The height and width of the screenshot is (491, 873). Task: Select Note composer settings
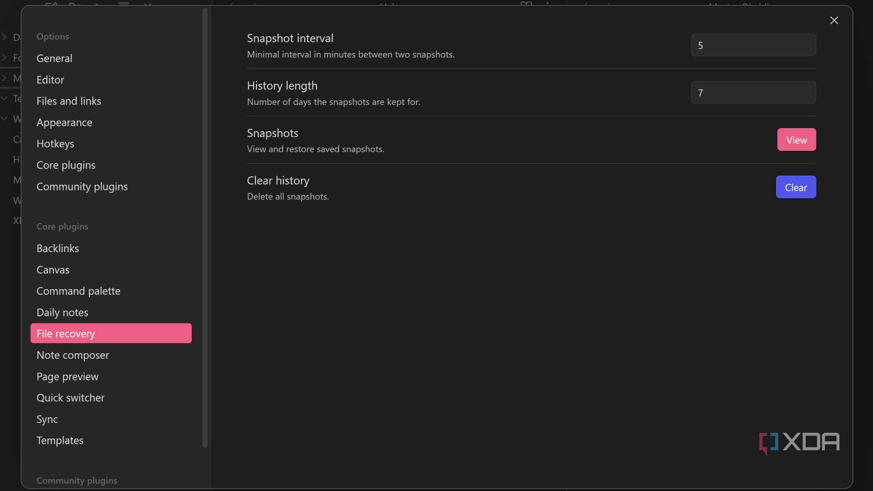72,355
